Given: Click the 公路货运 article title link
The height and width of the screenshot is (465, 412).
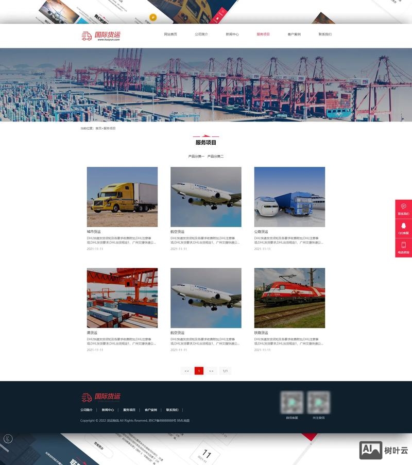Looking at the screenshot, I should (x=261, y=232).
